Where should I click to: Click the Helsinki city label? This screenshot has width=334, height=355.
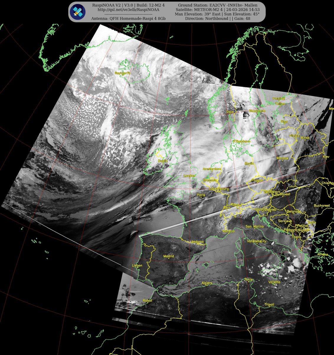(279, 98)
